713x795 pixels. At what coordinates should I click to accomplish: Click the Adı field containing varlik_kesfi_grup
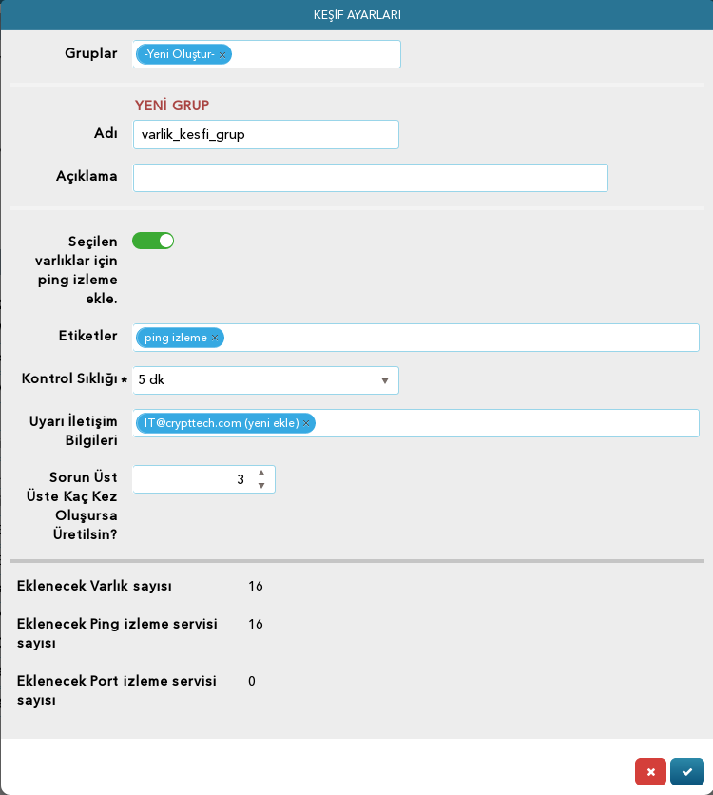[266, 134]
